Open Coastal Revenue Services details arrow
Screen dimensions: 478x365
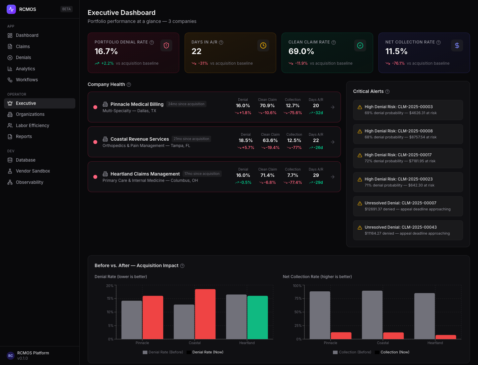click(x=333, y=142)
